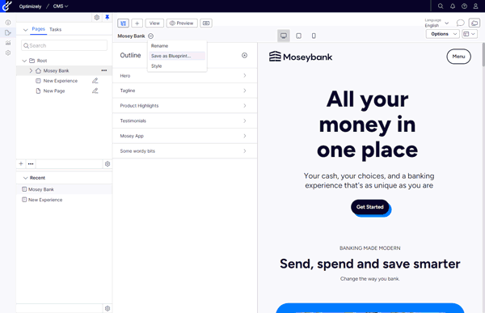The image size is (485, 313).
Task: Open the help question mark icon
Action: pos(464,6)
